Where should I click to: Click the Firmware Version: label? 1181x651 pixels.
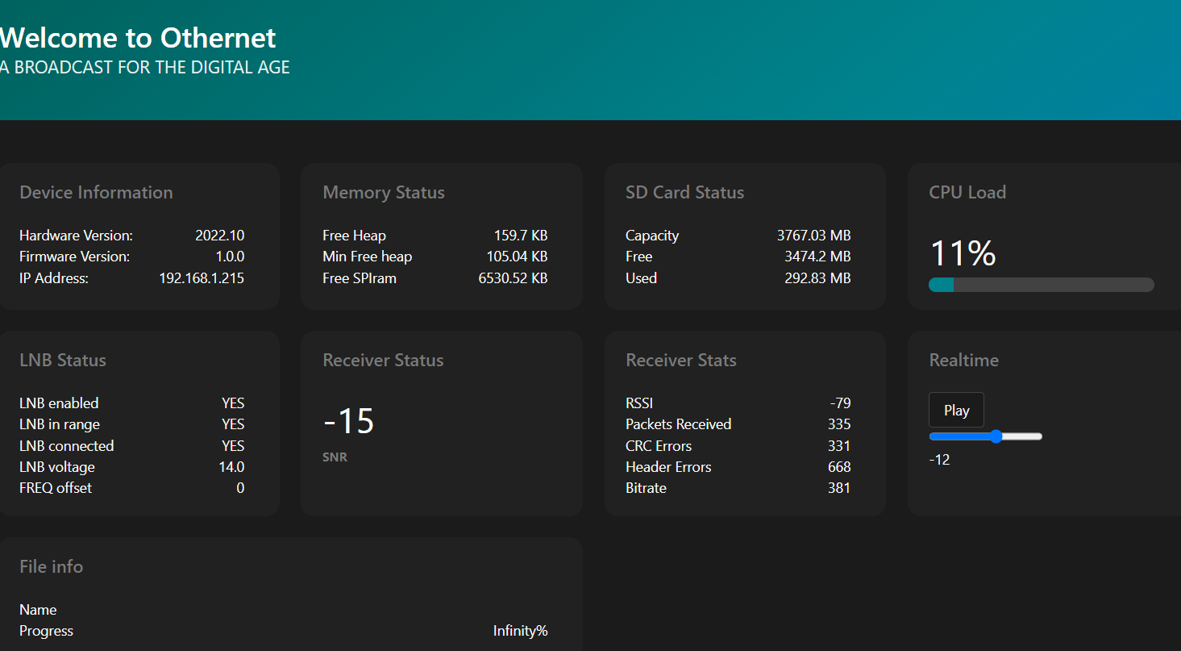click(74, 257)
